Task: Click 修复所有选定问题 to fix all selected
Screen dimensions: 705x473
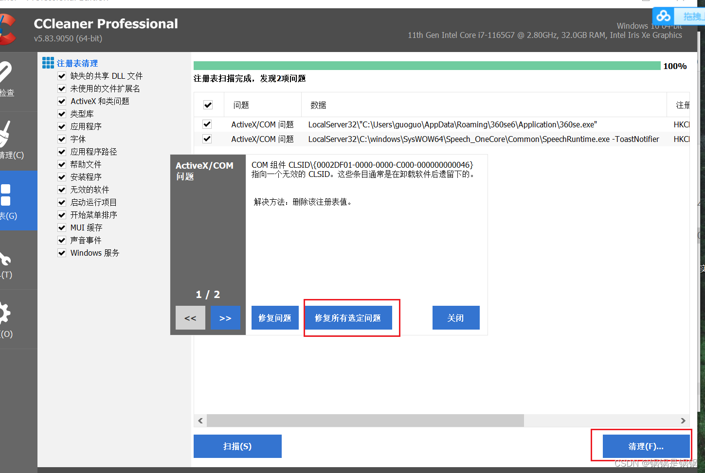Action: point(348,318)
